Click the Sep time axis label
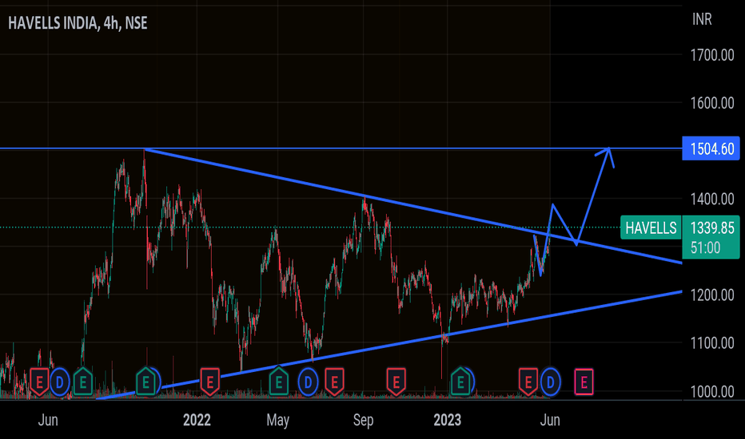 click(363, 420)
